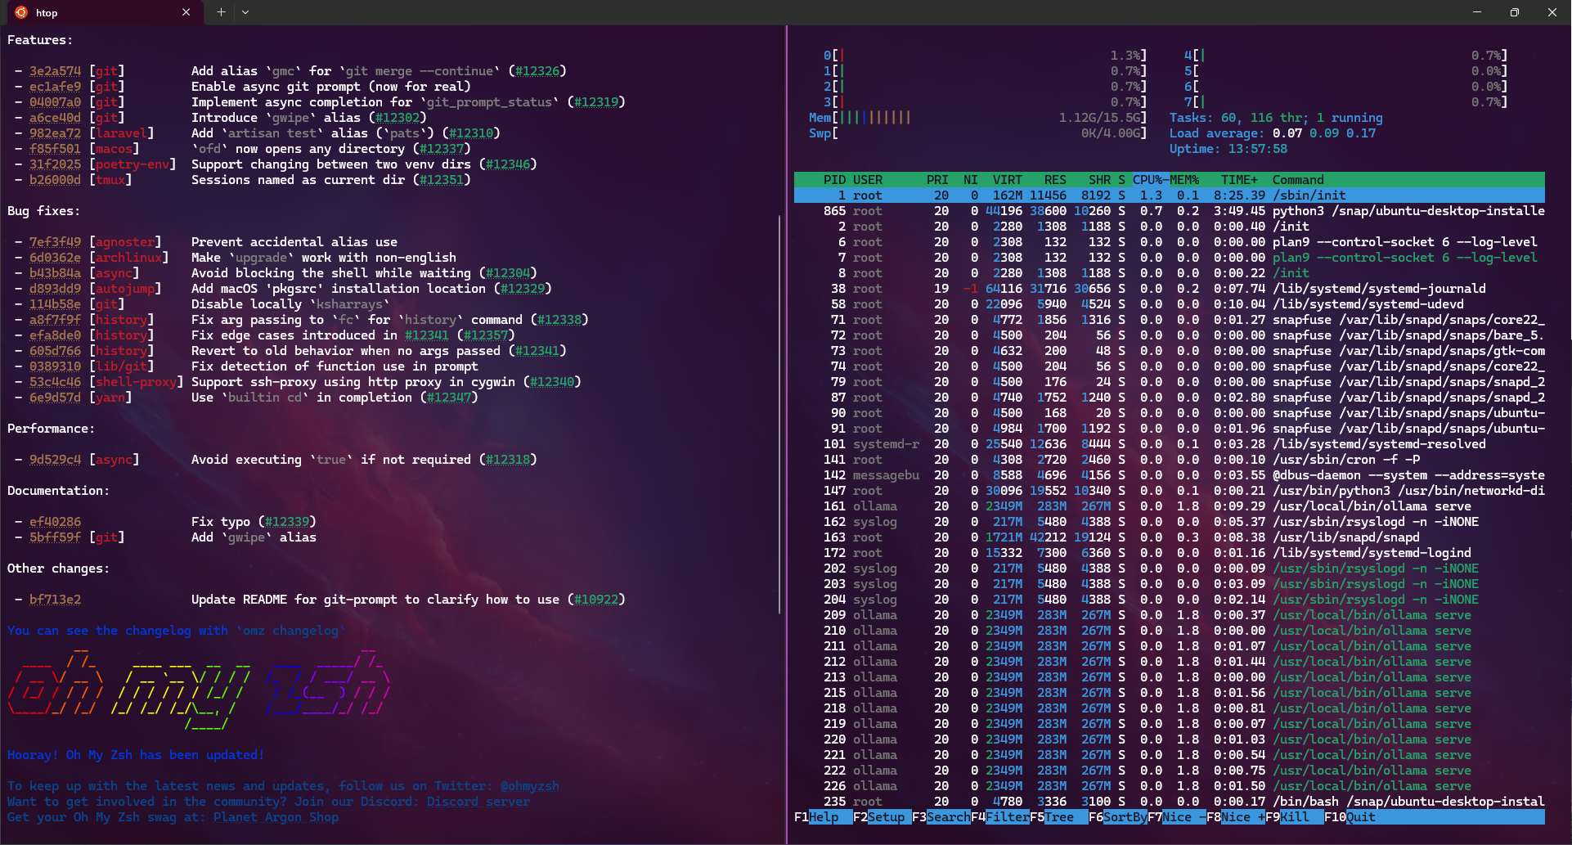The height and width of the screenshot is (845, 1572).
Task: Open pull request link #10922
Action: tap(596, 600)
